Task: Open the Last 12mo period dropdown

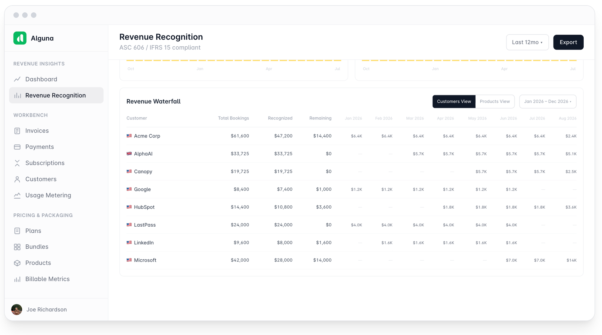Action: pyautogui.click(x=527, y=42)
